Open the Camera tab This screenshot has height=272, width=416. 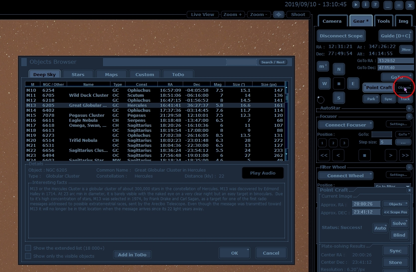pos(332,21)
